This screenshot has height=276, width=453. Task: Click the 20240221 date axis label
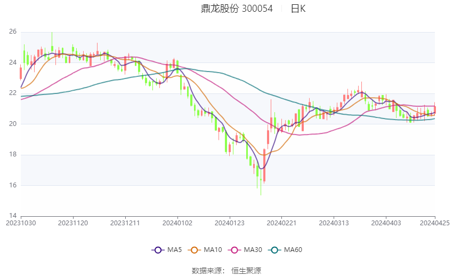point(282,223)
